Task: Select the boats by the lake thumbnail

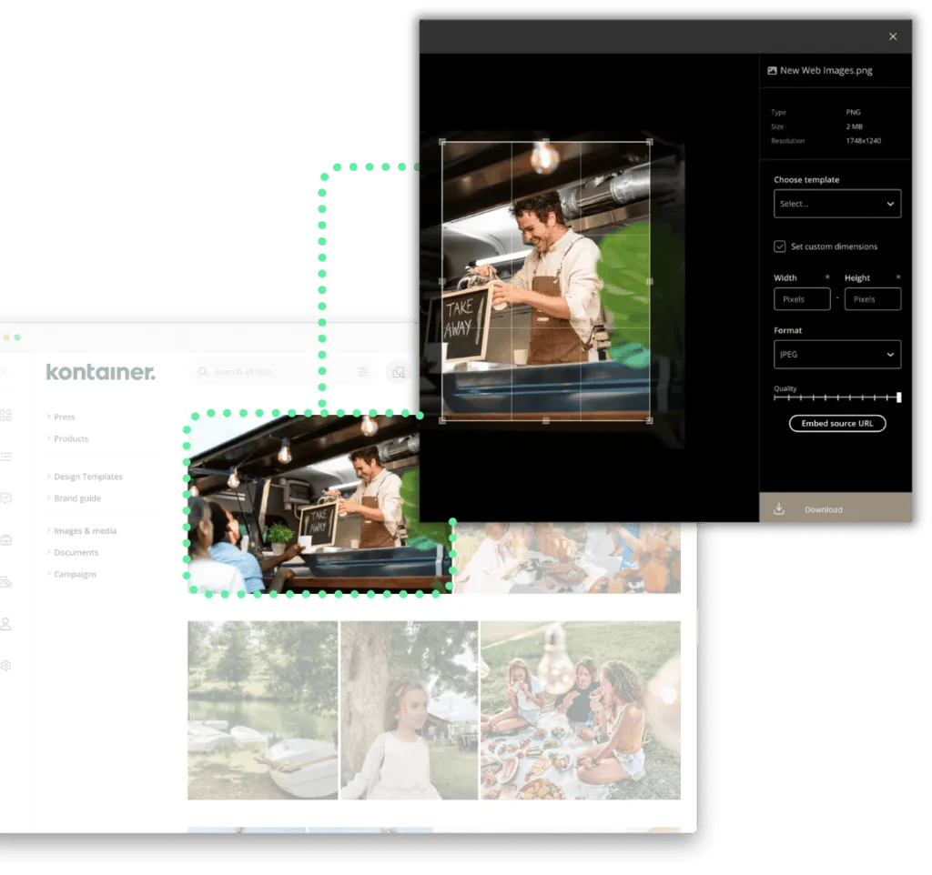Action: (263, 710)
